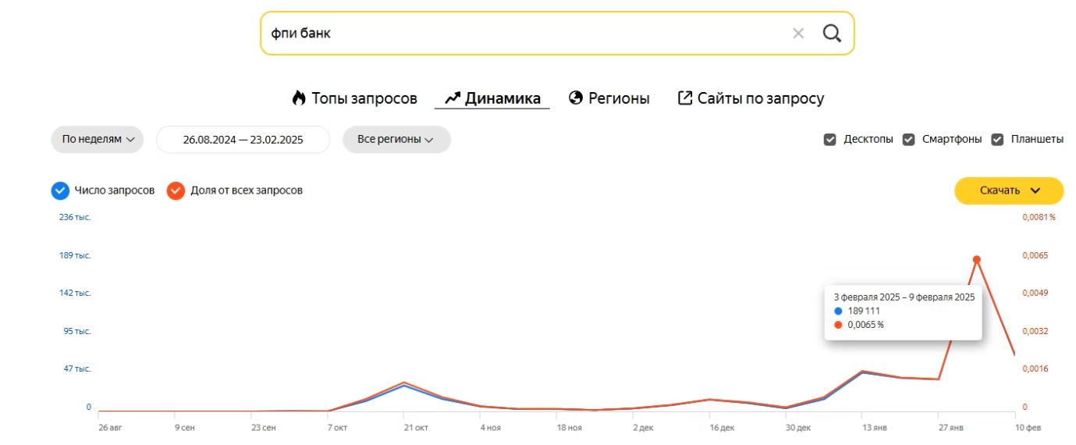This screenshot has width=1076, height=445.
Task: Open the По неделям grouping dropdown
Action: [98, 140]
